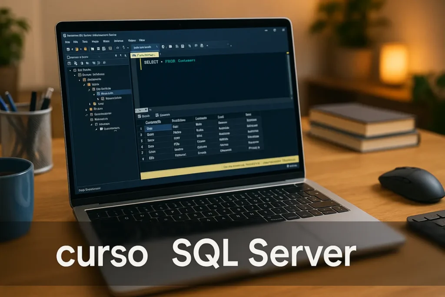
Task: Open the first menu in the menu bar
Action: [67, 42]
